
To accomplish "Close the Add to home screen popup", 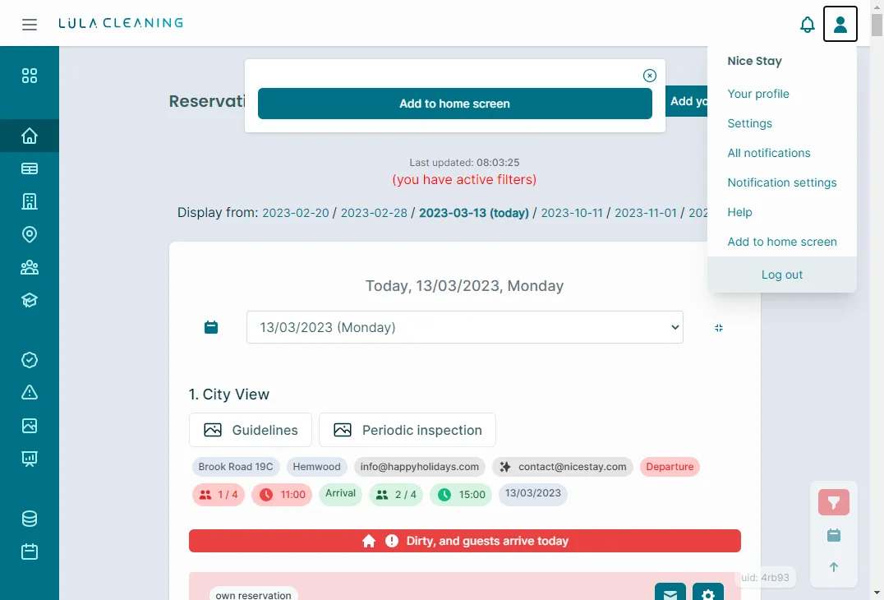I will pos(650,76).
